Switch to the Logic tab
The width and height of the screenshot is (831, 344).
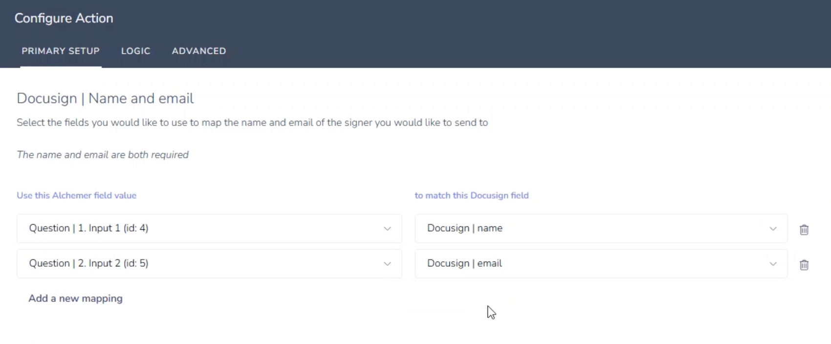click(135, 51)
